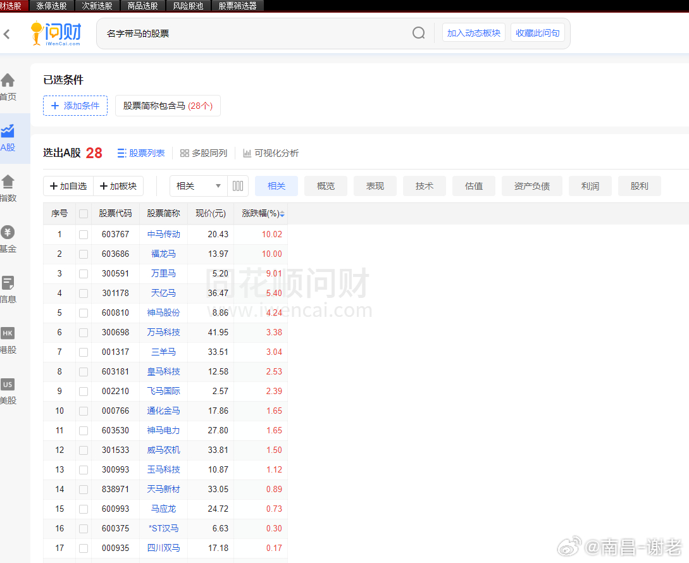
Task: Sort by 涨跌幅 column arrows
Action: click(282, 214)
